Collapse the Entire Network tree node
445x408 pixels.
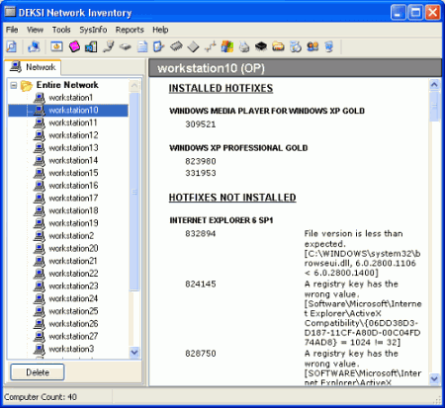tap(14, 86)
